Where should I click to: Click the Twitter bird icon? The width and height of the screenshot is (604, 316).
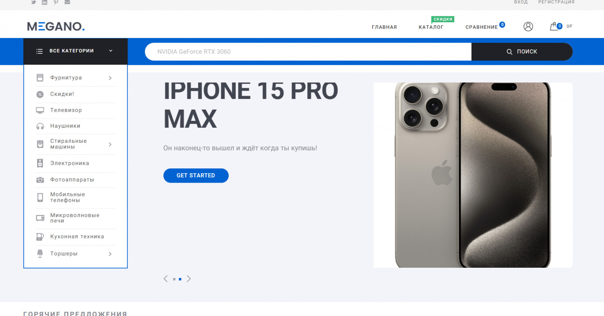click(34, 2)
